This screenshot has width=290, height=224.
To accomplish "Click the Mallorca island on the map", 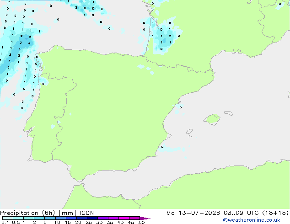I will pyautogui.click(x=212, y=119).
